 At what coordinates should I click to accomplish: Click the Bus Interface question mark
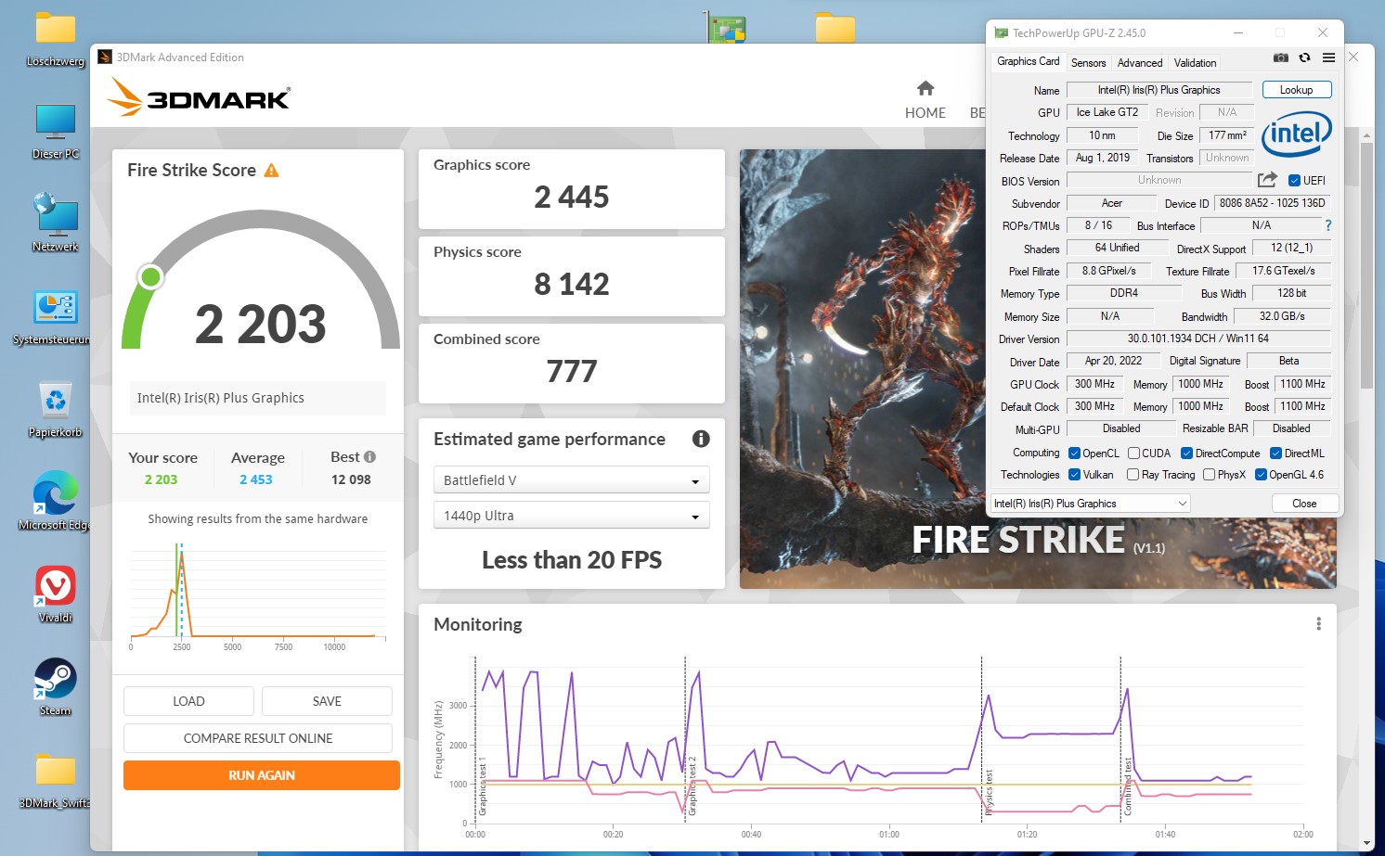click(1327, 225)
